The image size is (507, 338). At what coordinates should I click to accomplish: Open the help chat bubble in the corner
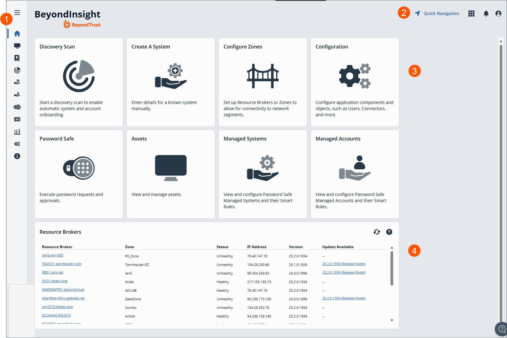[502, 329]
